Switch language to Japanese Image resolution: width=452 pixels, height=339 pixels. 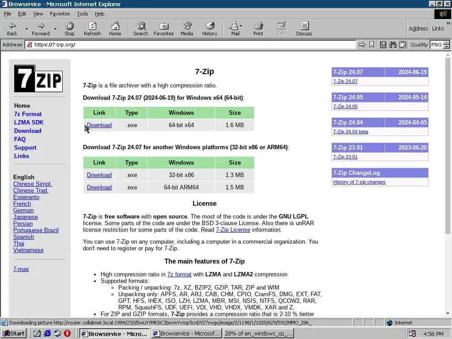click(x=25, y=217)
